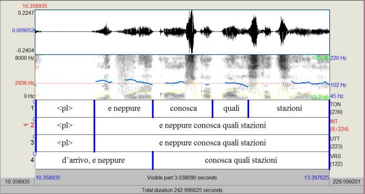Click the boundary between 'quali' and 'stazioni'

pyautogui.click(x=249, y=109)
